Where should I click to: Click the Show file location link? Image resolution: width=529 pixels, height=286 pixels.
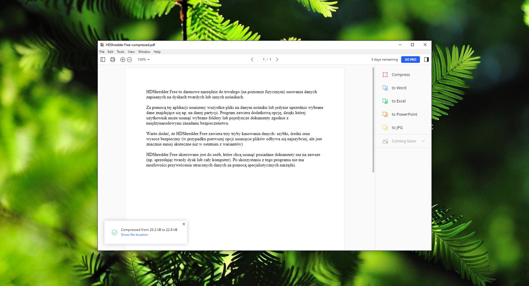point(134,235)
